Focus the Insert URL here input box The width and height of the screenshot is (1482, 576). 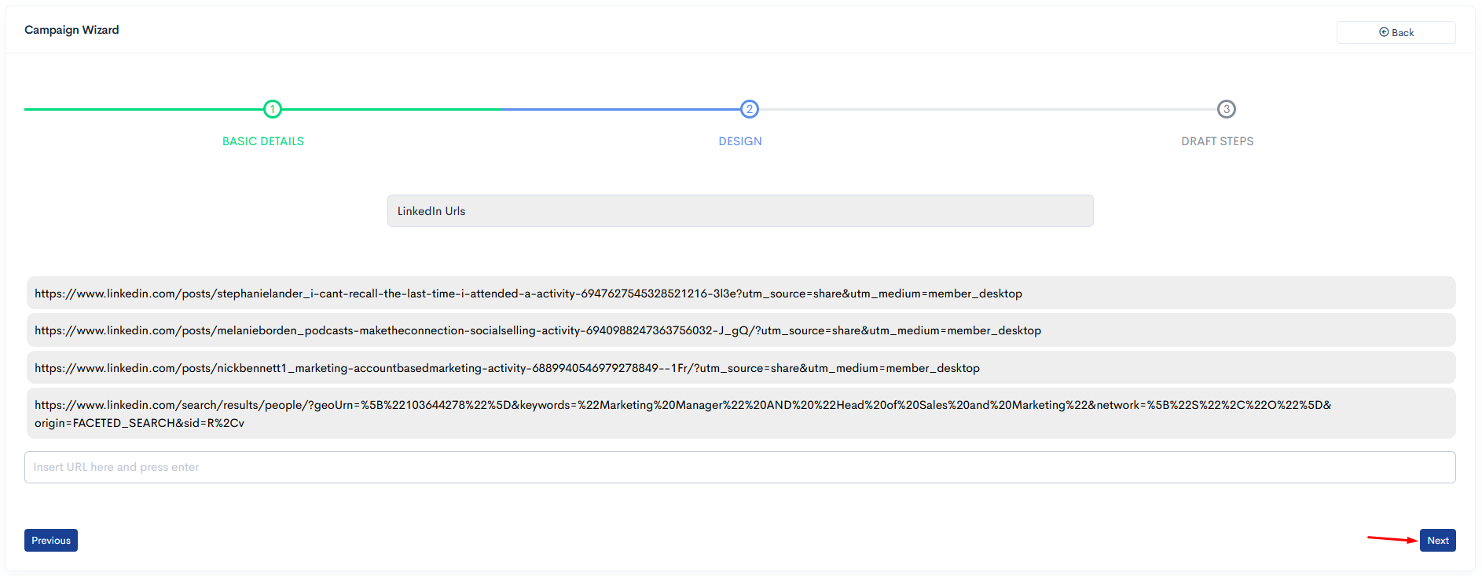[740, 467]
